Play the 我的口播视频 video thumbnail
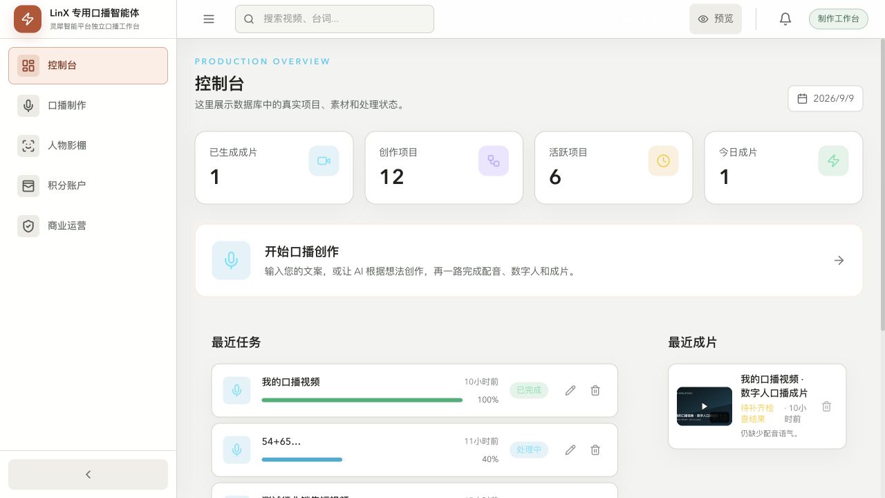The height and width of the screenshot is (498, 885). 705,407
